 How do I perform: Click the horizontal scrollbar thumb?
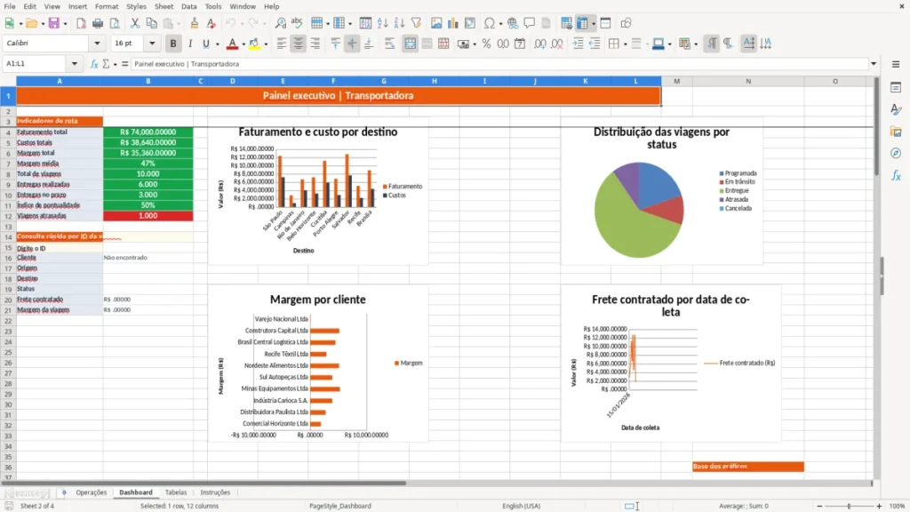pyautogui.click(x=204, y=483)
